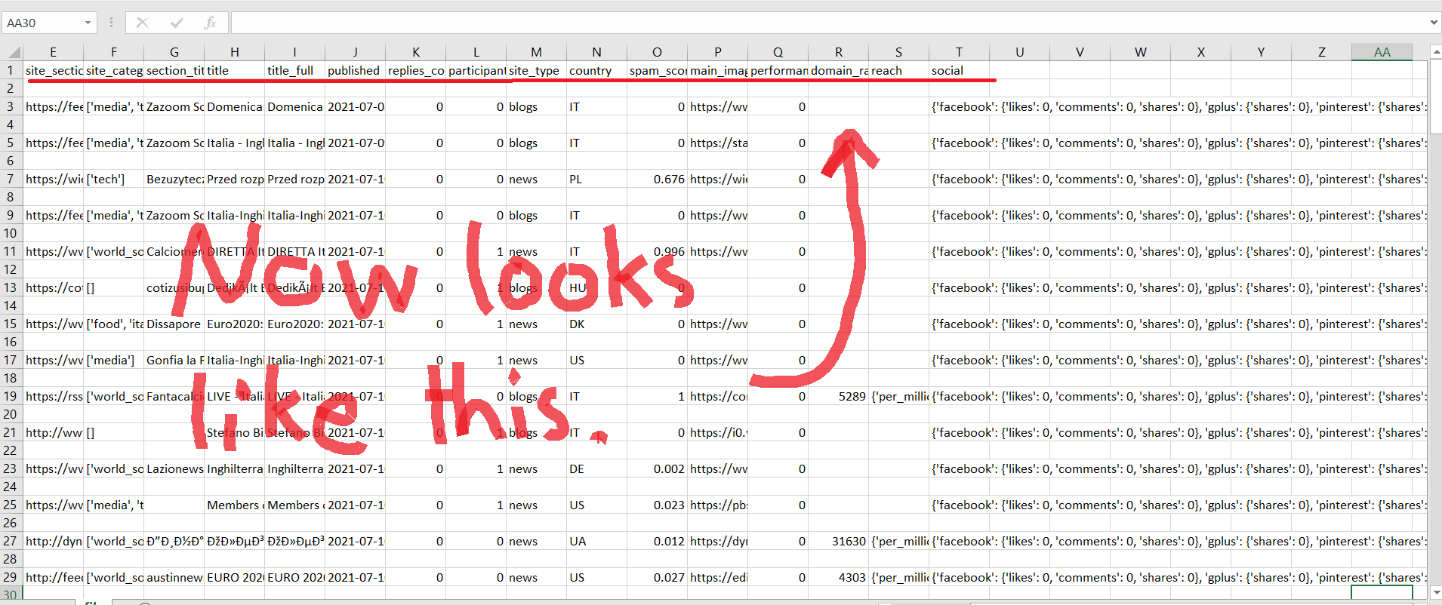Image resolution: width=1442 pixels, height=605 pixels.
Task: Click the 'published' header cell
Action: pos(355,70)
